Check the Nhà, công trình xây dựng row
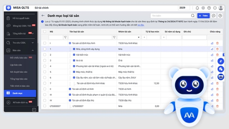The width and height of the screenshot is (229, 129). [x=45, y=49]
